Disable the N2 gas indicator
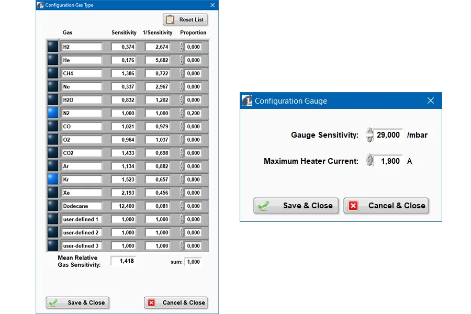The image size is (471, 314). point(53,113)
